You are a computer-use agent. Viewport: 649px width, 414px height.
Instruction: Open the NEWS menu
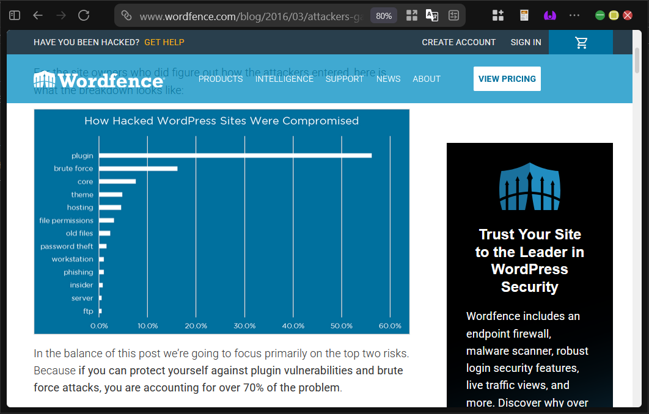click(x=388, y=79)
